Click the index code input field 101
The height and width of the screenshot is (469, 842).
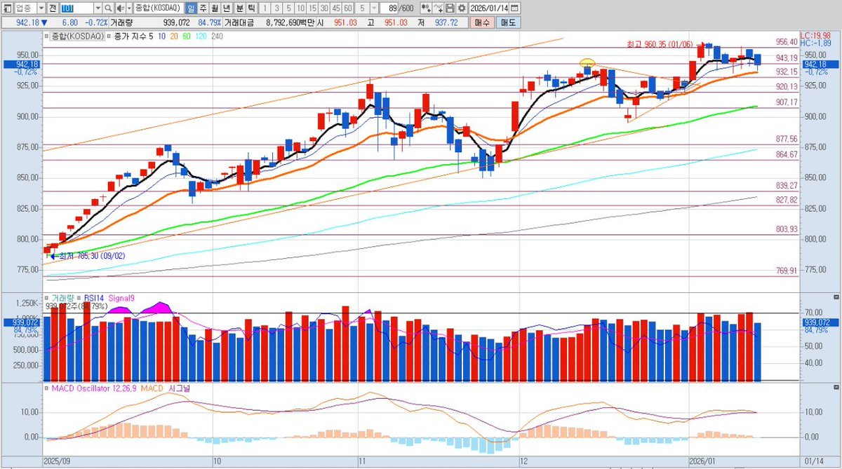76,8
